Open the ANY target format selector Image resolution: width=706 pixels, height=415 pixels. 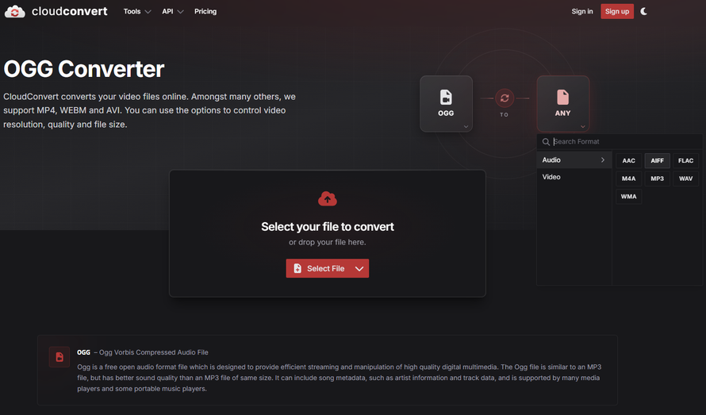pyautogui.click(x=563, y=104)
